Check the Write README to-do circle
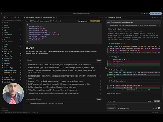Image resolution: width=163 pixels, height=122 pixels. click(x=26, y=93)
